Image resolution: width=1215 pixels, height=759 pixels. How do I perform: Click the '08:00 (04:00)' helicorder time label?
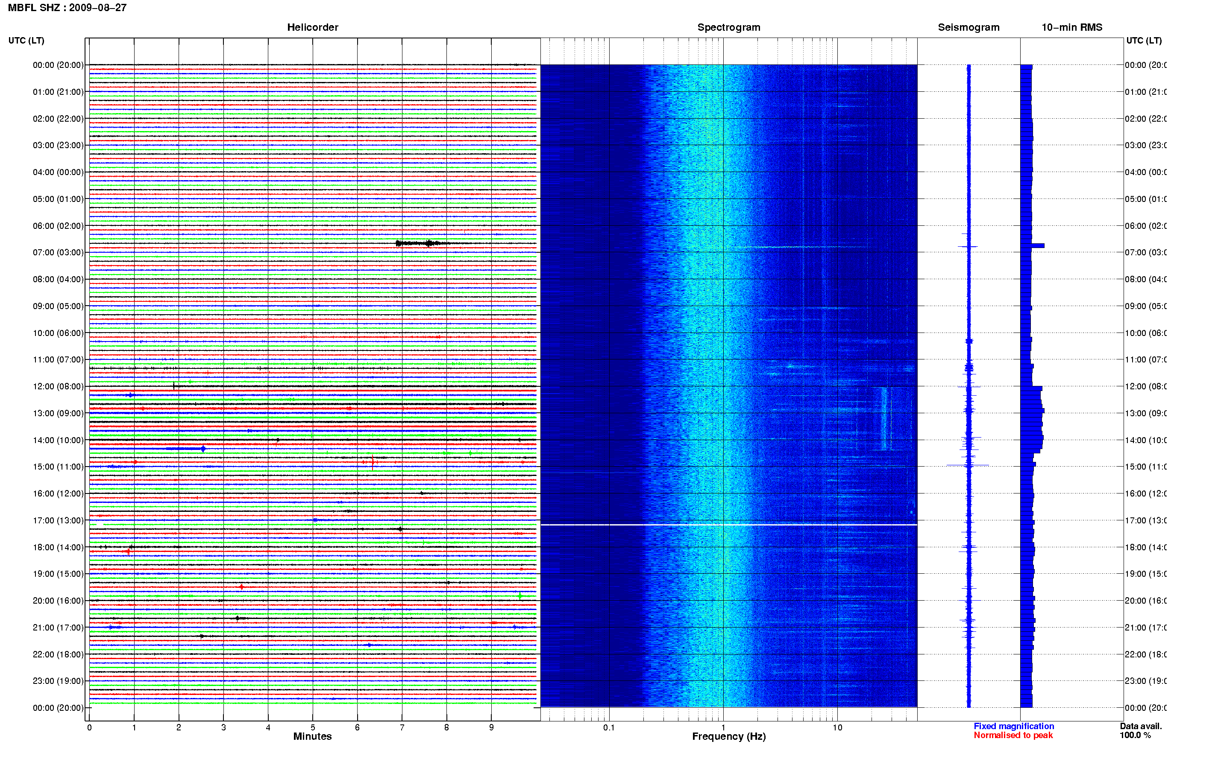pos(58,279)
